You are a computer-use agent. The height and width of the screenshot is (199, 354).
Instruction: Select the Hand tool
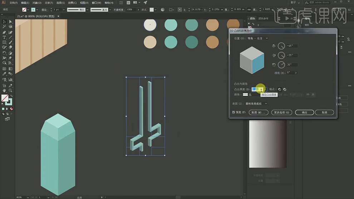4,91
